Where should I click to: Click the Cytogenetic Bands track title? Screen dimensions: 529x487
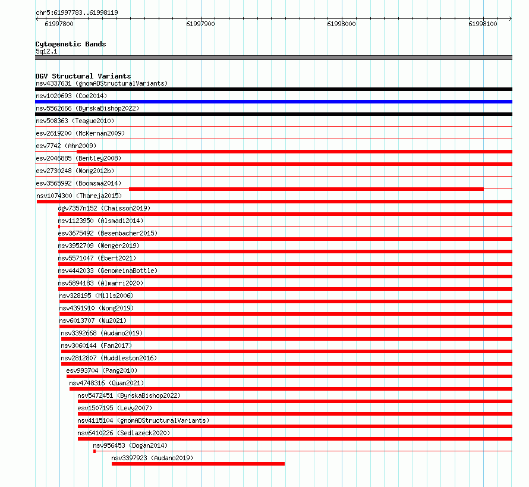point(71,44)
